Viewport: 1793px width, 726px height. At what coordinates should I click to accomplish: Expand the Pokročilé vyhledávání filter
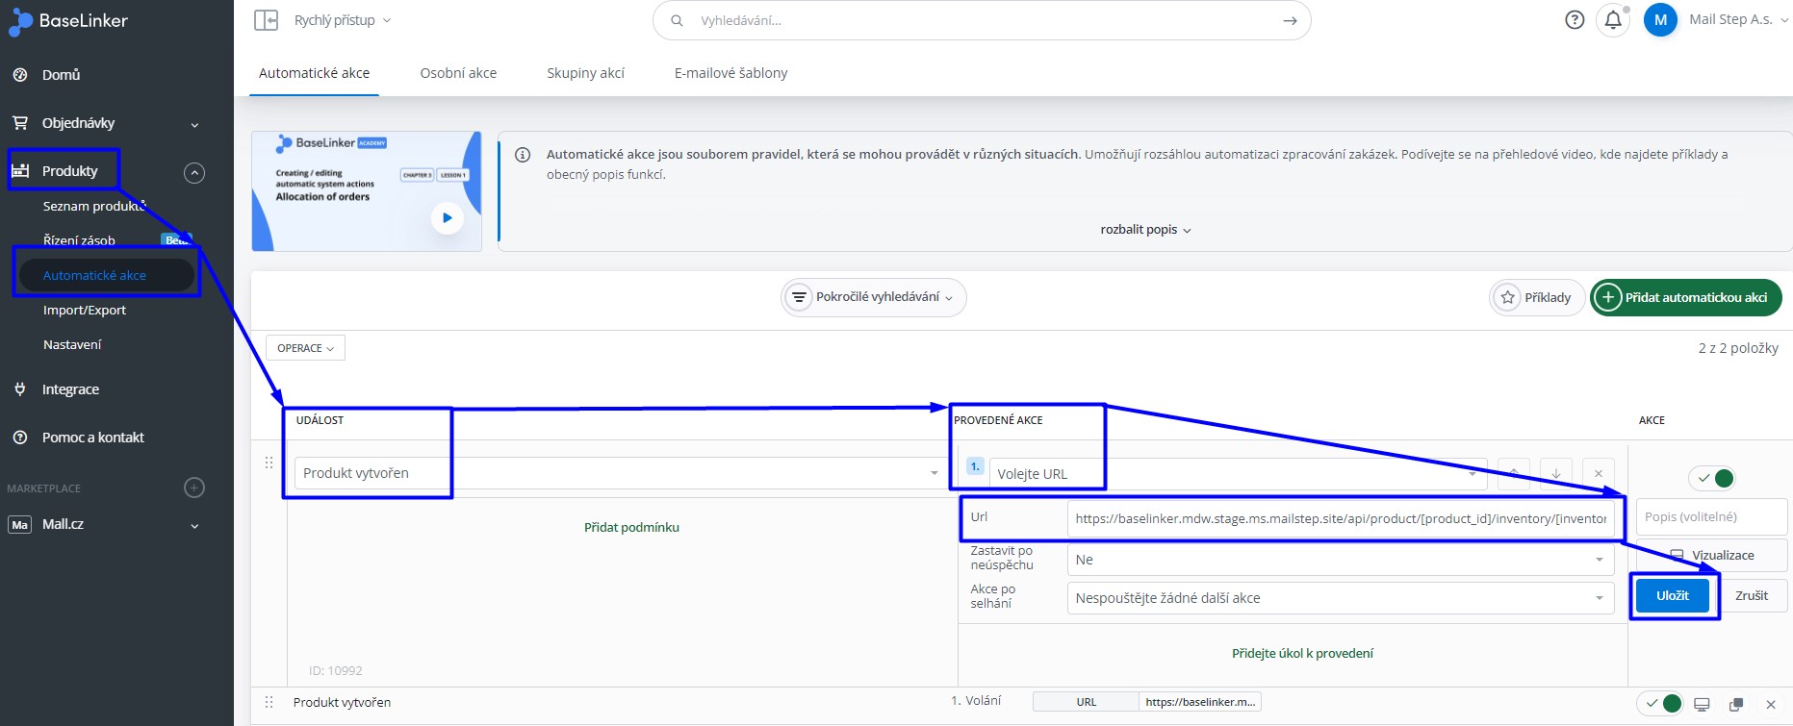pos(873,297)
